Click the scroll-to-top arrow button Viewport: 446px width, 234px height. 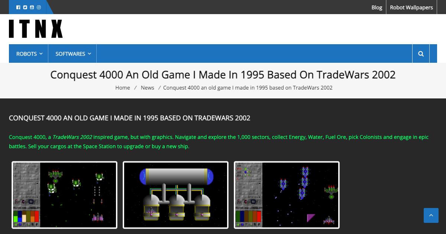[431, 215]
